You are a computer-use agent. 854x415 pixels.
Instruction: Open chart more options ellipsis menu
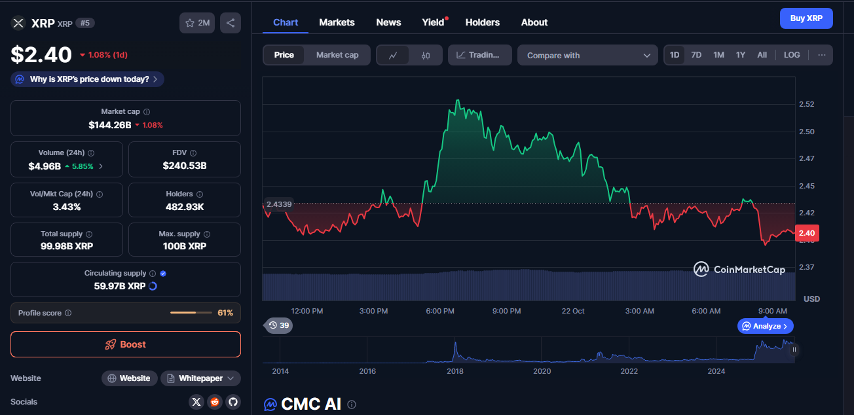point(821,55)
